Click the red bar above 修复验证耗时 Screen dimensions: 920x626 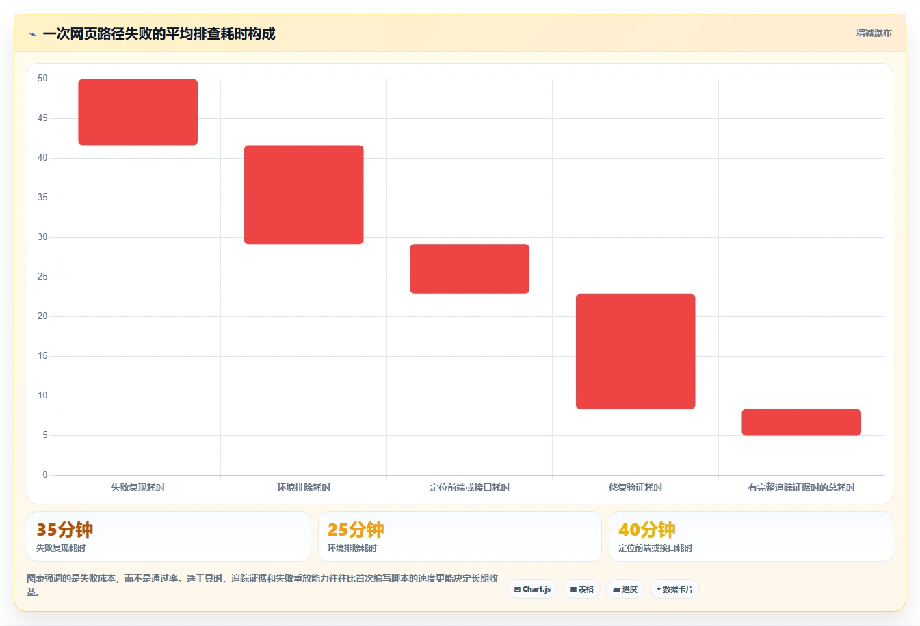(635, 351)
